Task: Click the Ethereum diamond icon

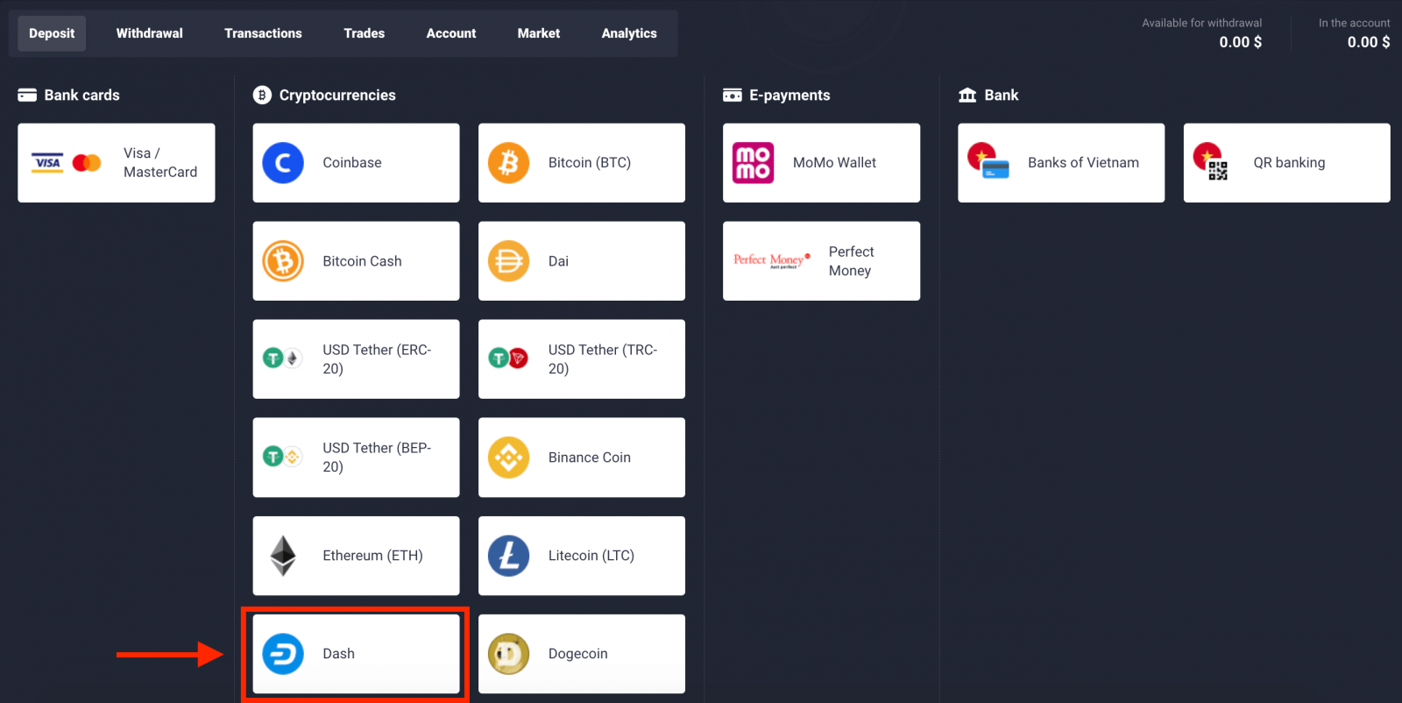Action: pyautogui.click(x=283, y=556)
